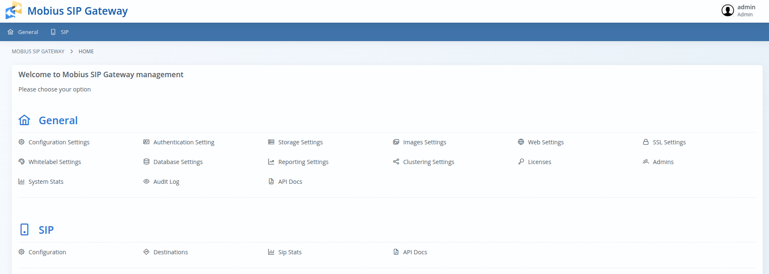Open the General menu in the navigation bar
This screenshot has height=274, width=769.
click(x=23, y=32)
